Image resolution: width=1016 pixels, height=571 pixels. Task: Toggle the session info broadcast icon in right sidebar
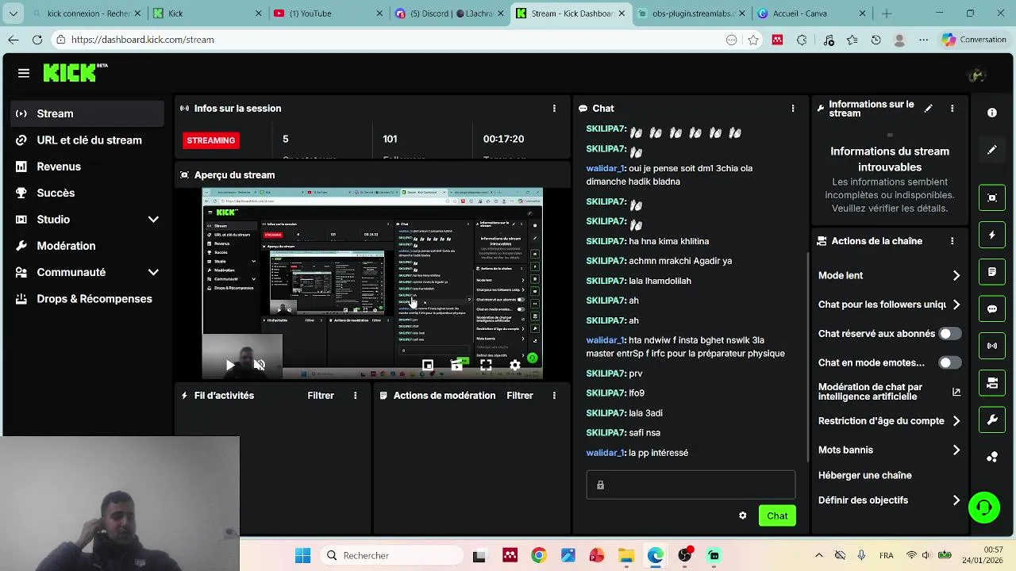point(992,346)
